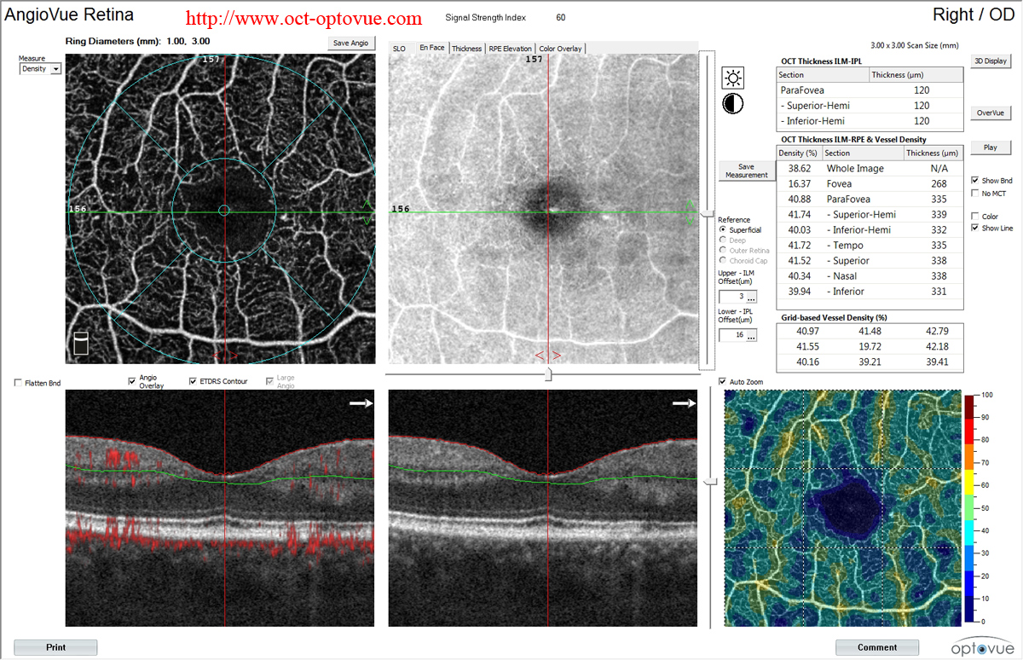
Task: Open Lower IPL offset ellipsis button
Action: [751, 336]
